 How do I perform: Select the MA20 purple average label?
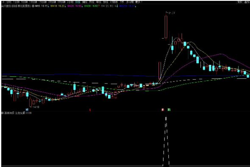(x=75, y=6)
